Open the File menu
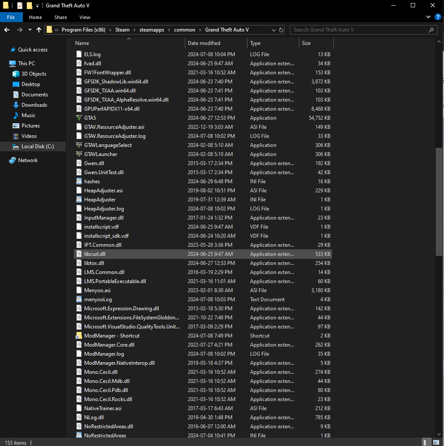 [x=11, y=17]
